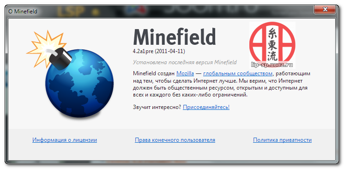344x169 pixels.
Task: Close the О Minefield dialog
Action: click(325, 9)
